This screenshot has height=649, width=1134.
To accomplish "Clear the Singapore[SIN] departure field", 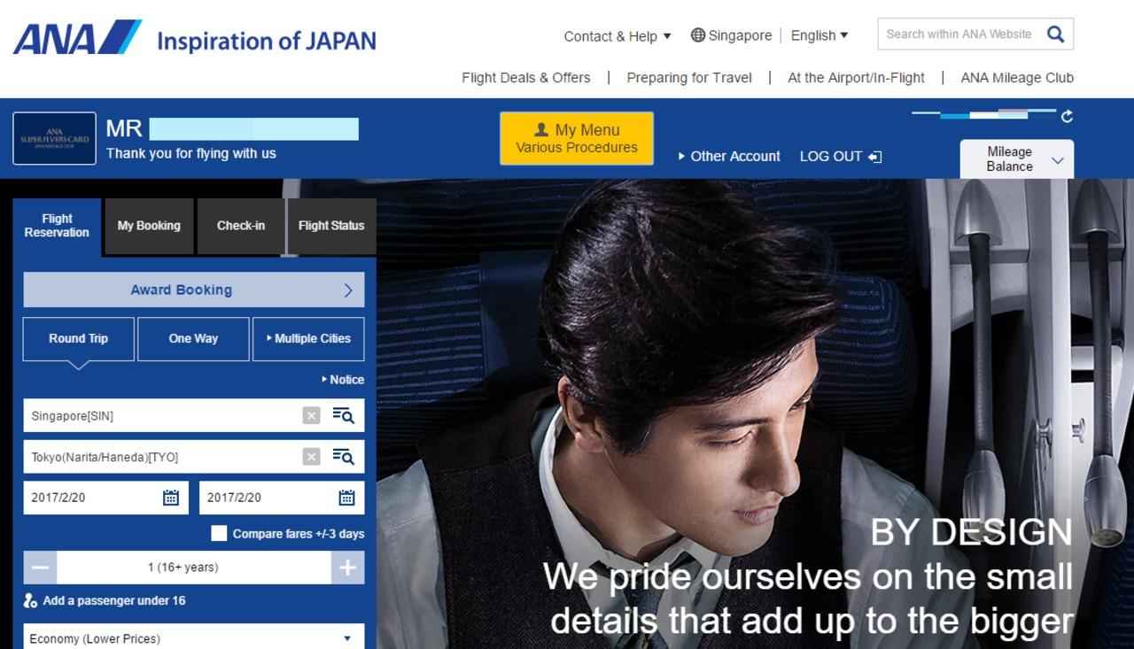I will [311, 415].
